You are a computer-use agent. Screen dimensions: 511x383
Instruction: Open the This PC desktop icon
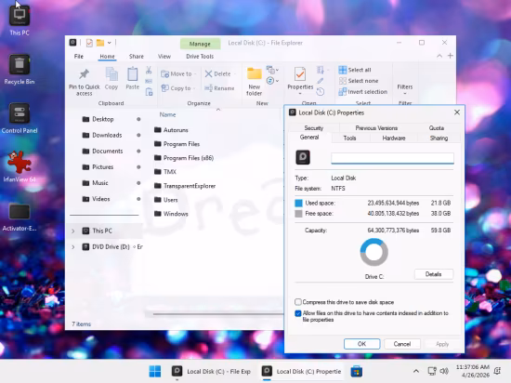[20, 20]
